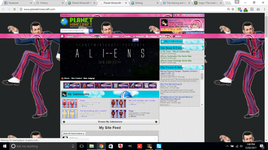
Task: Expand the Community dropdown menu
Action: point(86,36)
